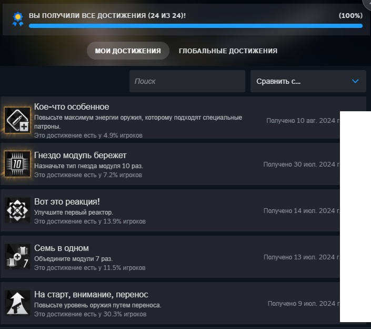Click the blue award ribbon icon

click(18, 19)
